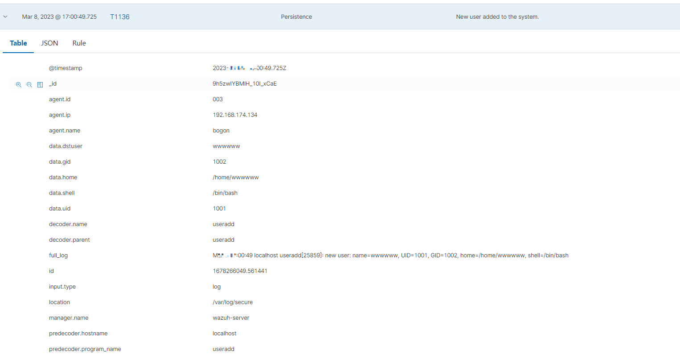Switch to the Table tab
Screen dimensions: 680x359
coord(18,43)
